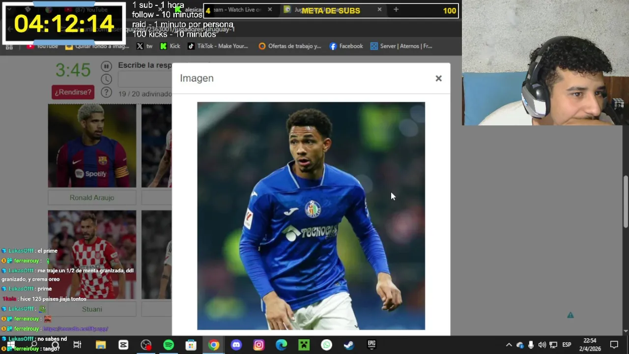The width and height of the screenshot is (629, 354).
Task: Click the Stuani name label
Action: [92, 309]
